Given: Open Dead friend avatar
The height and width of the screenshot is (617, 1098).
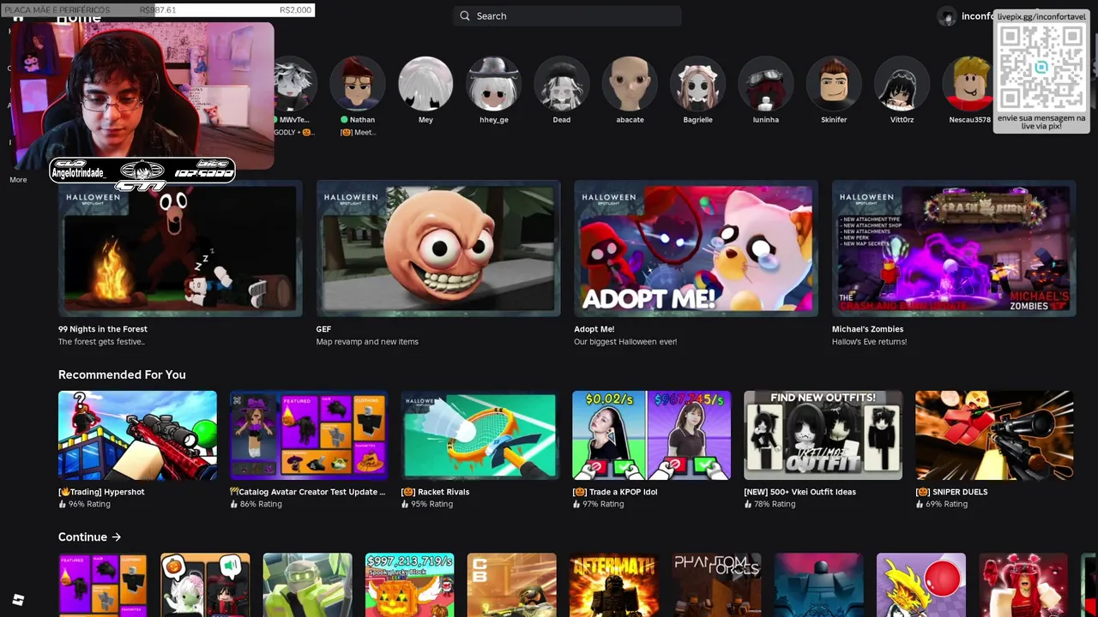Looking at the screenshot, I should (x=562, y=84).
